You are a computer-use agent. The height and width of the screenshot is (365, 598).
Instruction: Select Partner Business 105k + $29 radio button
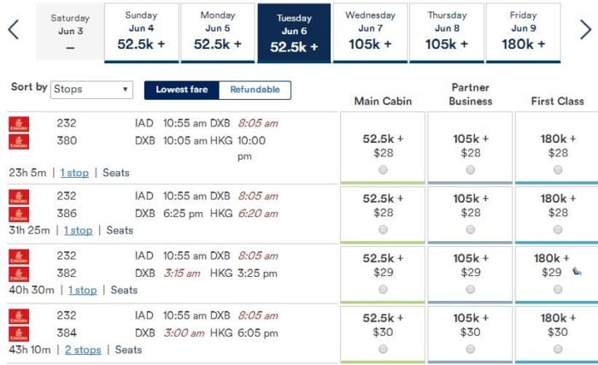tap(470, 290)
